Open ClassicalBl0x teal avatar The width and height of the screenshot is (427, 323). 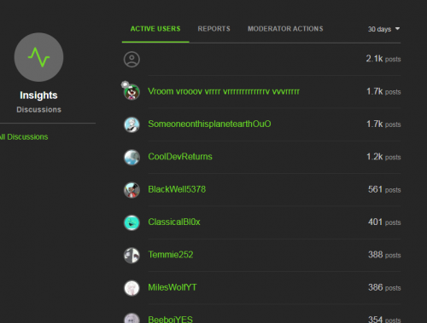coord(132,222)
